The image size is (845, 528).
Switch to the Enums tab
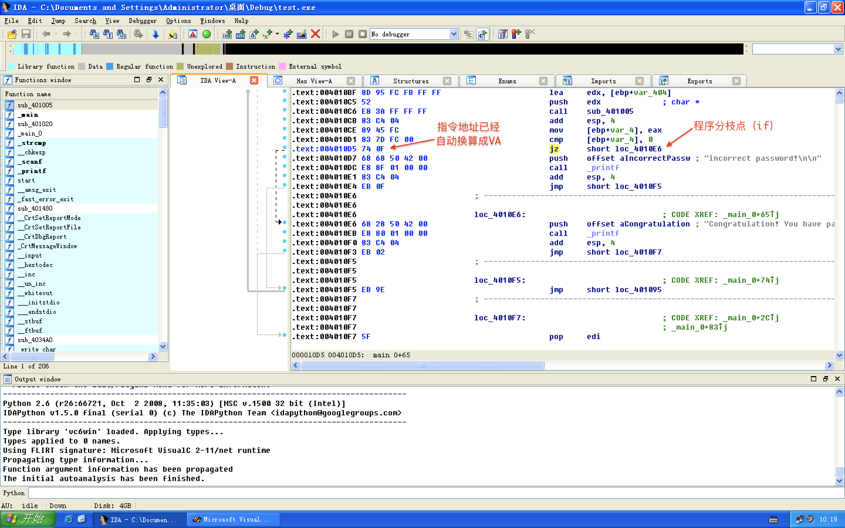[x=507, y=81]
